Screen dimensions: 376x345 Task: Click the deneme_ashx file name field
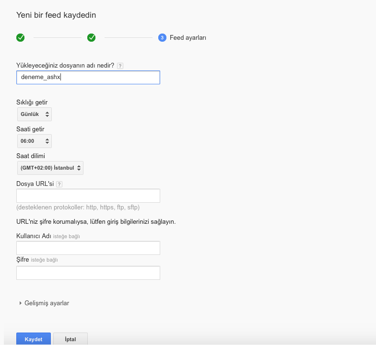[88, 78]
